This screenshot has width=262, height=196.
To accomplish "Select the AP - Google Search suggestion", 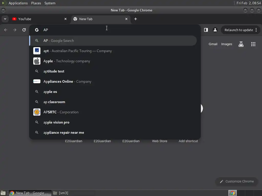I will tap(113, 41).
